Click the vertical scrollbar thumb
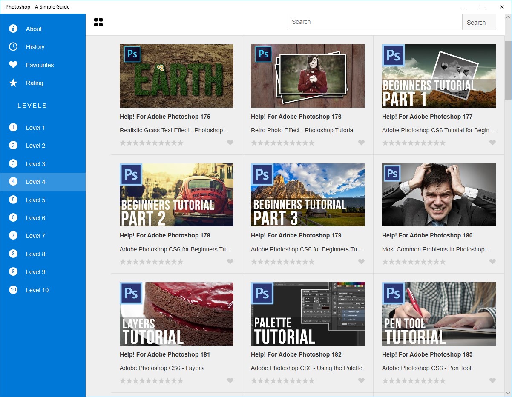 [x=508, y=70]
